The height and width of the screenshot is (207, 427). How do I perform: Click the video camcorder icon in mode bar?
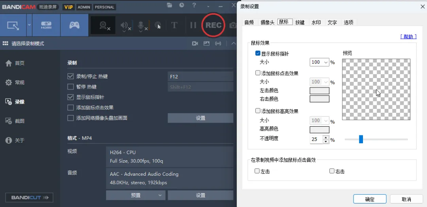coord(195,44)
